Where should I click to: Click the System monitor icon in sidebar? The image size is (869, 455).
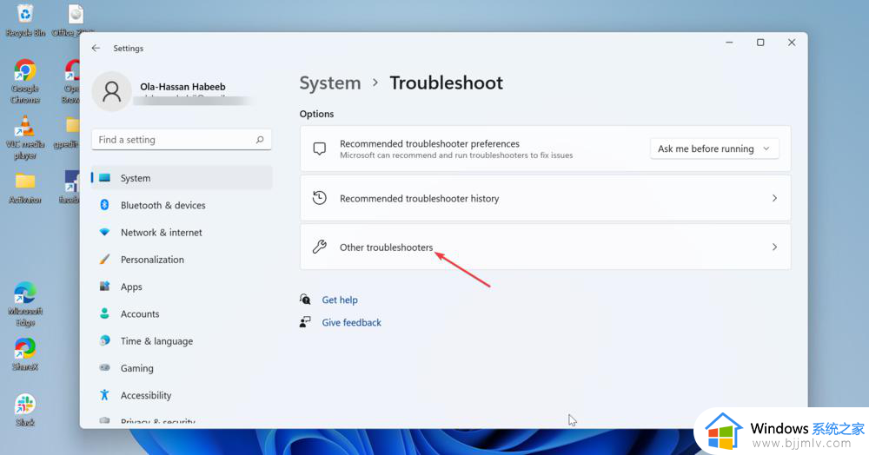click(x=104, y=178)
